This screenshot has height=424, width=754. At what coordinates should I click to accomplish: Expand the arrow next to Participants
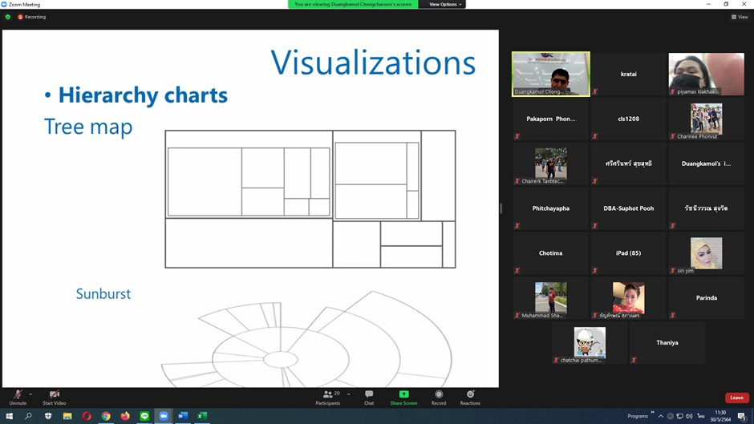tap(348, 394)
